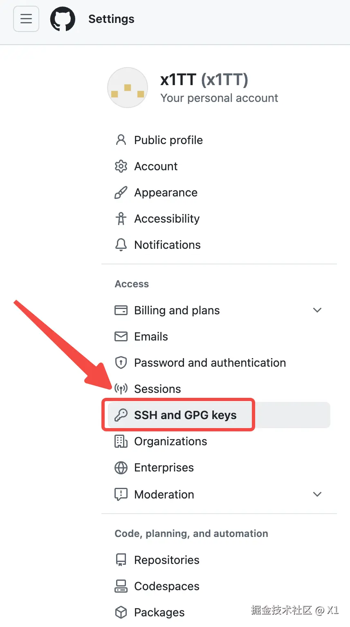The height and width of the screenshot is (627, 350).
Task: Click the key icon for SSH keys
Action: [x=121, y=415]
